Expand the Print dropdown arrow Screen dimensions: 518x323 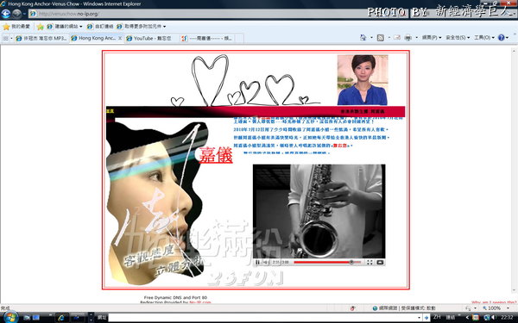tap(416, 38)
